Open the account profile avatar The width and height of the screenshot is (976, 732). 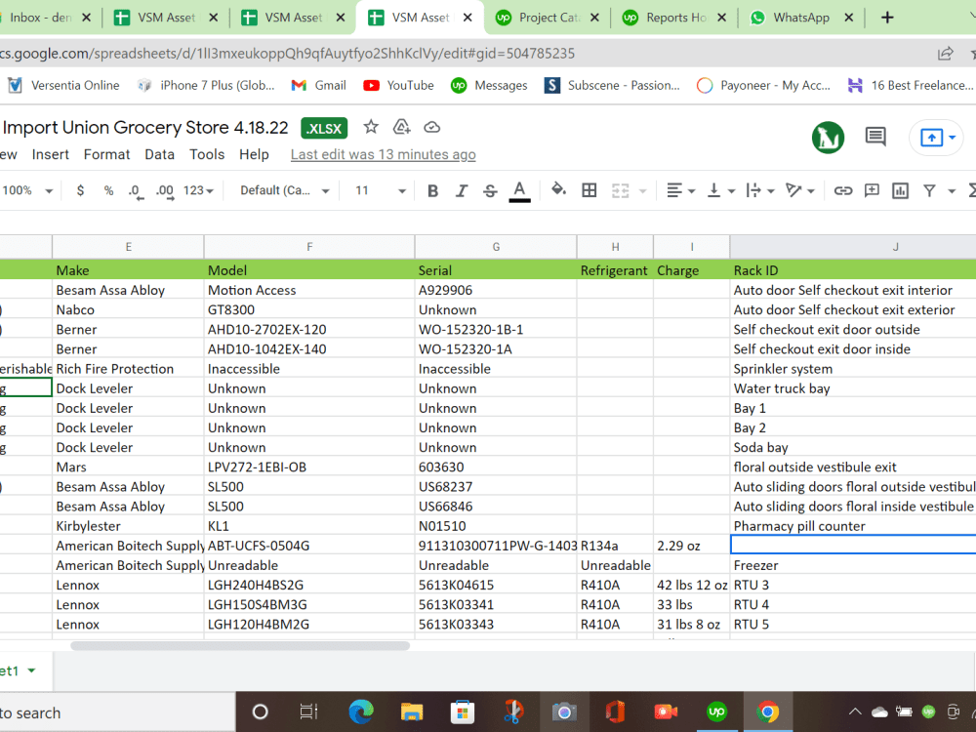(x=828, y=137)
